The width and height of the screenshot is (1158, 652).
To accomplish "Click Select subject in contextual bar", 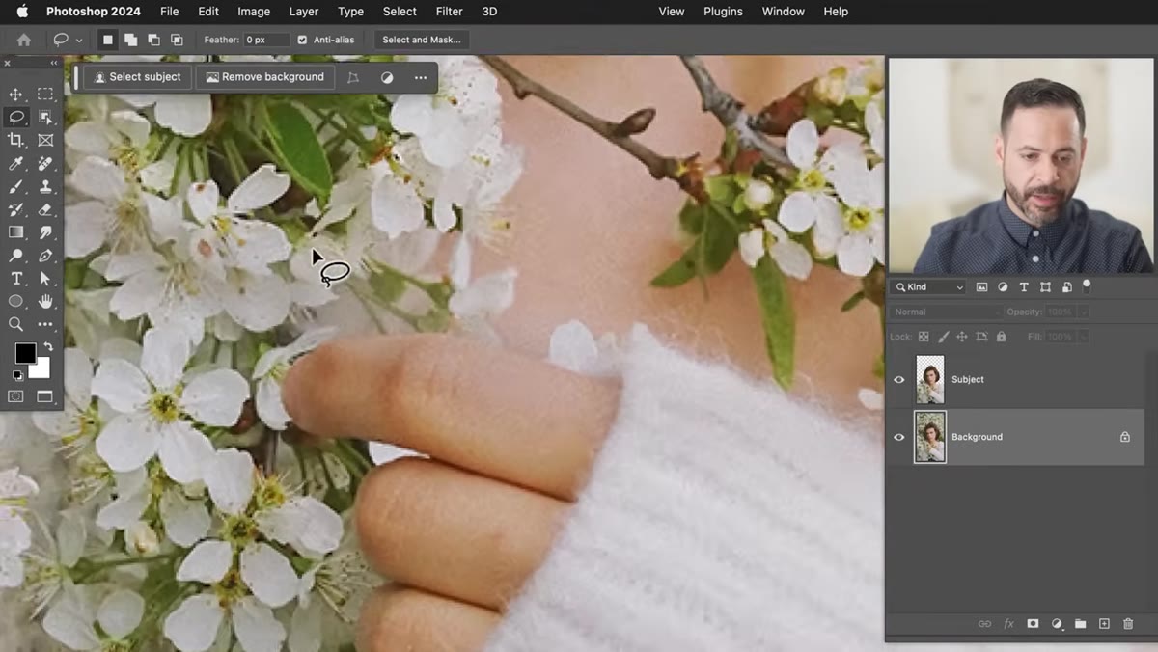I will pyautogui.click(x=137, y=77).
